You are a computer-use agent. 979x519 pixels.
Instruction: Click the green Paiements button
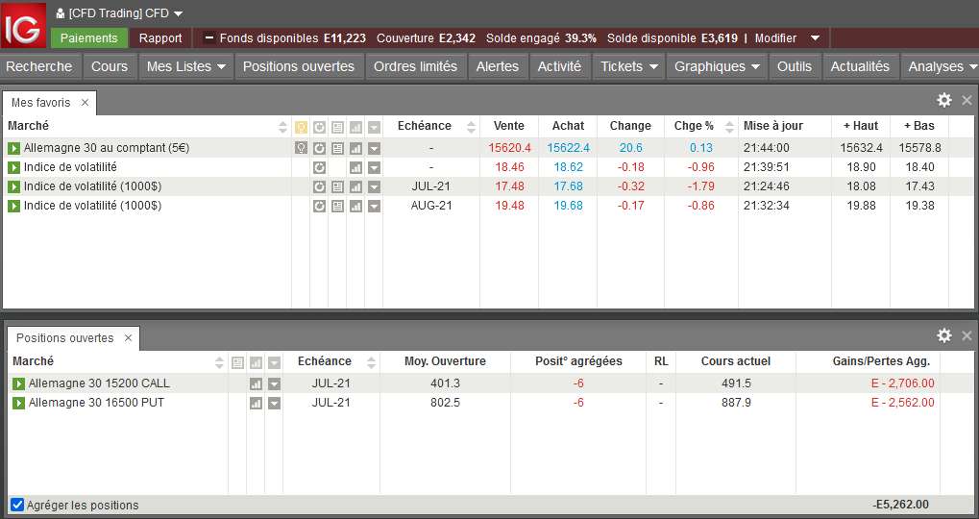pyautogui.click(x=89, y=38)
